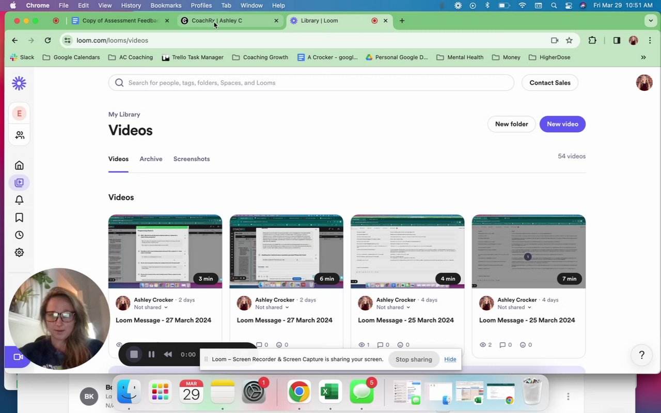The image size is (661, 413).
Task: Hide the screen sharing notice
Action: point(450,359)
